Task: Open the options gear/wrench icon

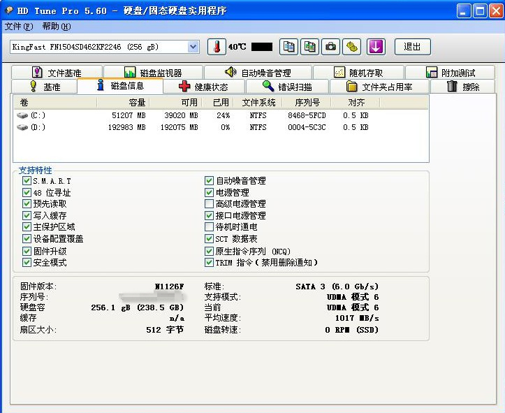Action: point(352,47)
